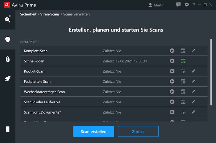Image resolution: width=216 pixels, height=143 pixels.
Task: Open the active schedule icon for Schnell-Scan
Action: point(183,61)
